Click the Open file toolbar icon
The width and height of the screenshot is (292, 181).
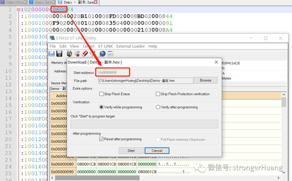coord(52,54)
